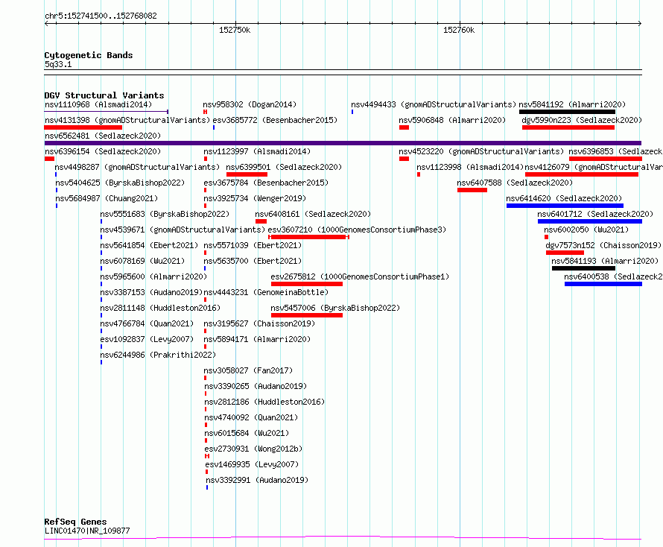The image size is (663, 547).
Task: Open nsv3387153 (Audano2019) label
Action: [x=151, y=292]
